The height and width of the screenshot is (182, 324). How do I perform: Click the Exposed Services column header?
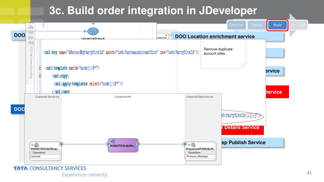(47, 97)
